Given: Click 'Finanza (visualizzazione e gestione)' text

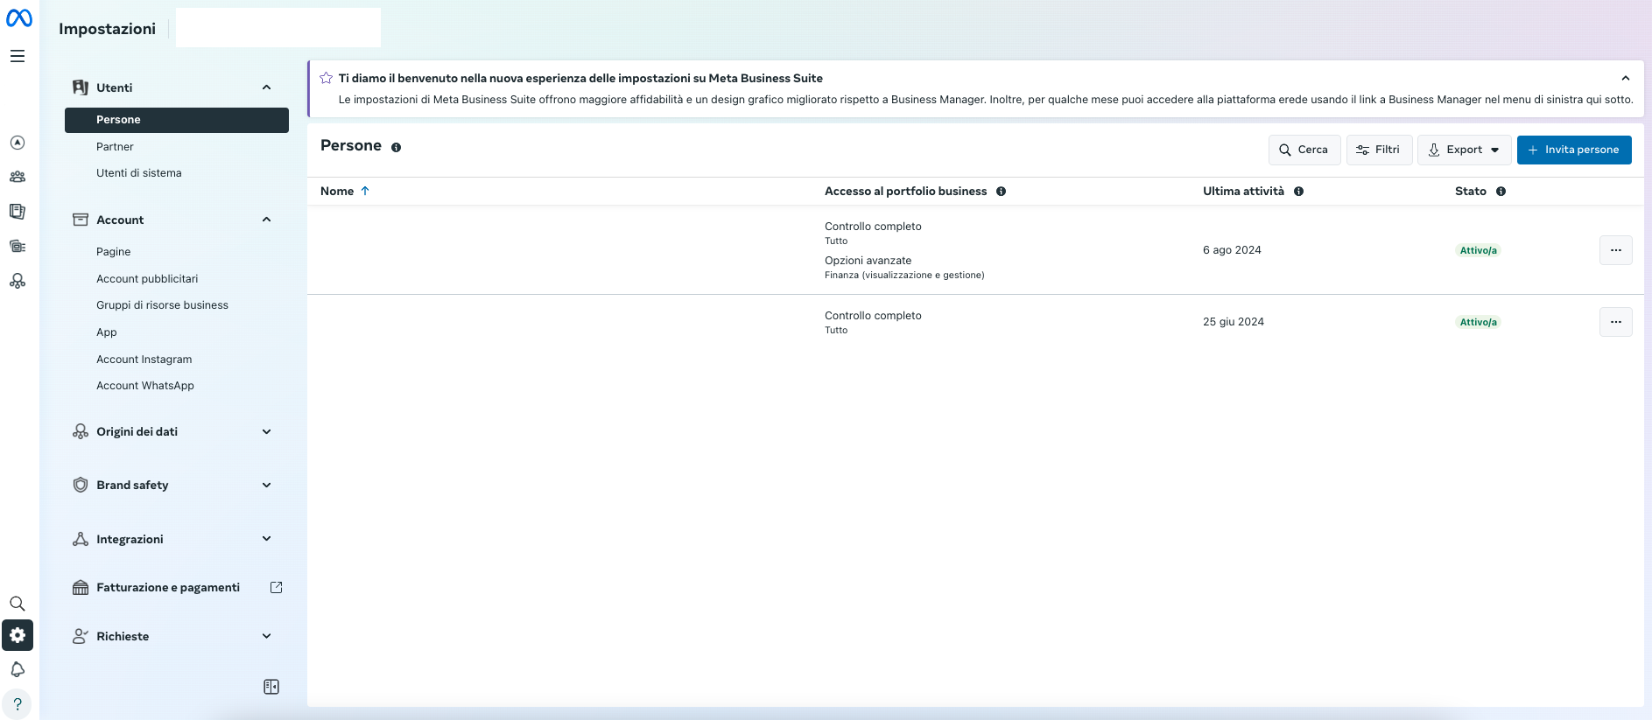Looking at the screenshot, I should tap(904, 276).
